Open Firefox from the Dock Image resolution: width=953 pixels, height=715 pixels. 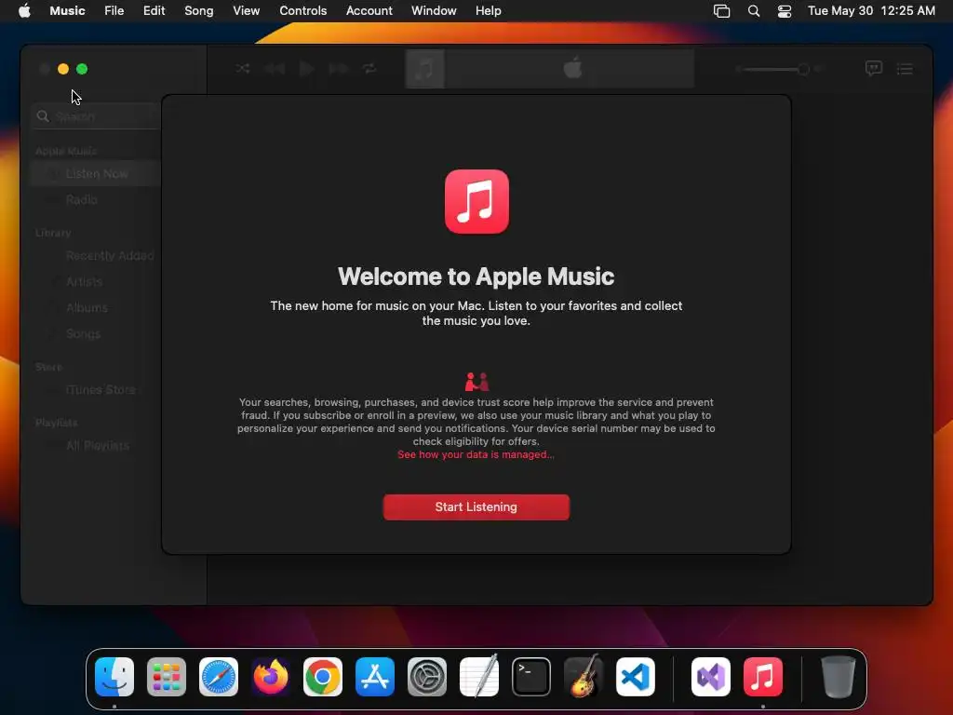click(271, 677)
